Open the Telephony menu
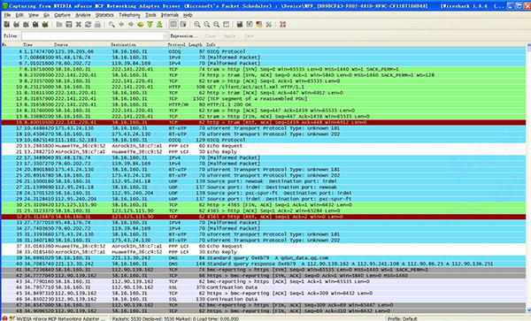The width and height of the screenshot is (531, 321). point(129,15)
